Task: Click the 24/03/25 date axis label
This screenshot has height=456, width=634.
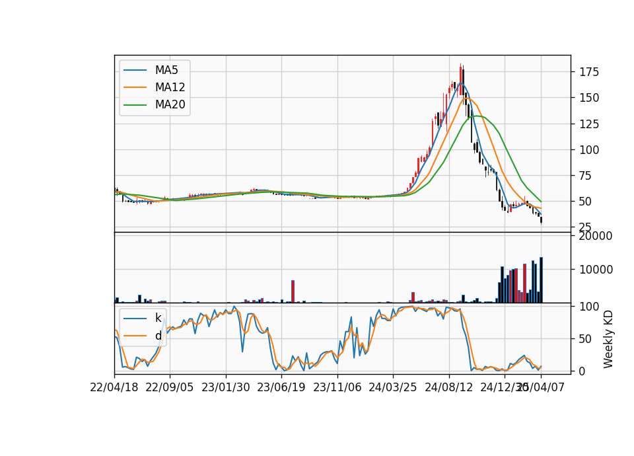Action: [392, 387]
